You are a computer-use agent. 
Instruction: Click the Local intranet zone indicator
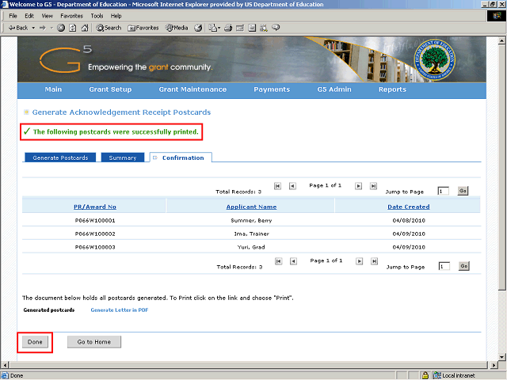454,375
